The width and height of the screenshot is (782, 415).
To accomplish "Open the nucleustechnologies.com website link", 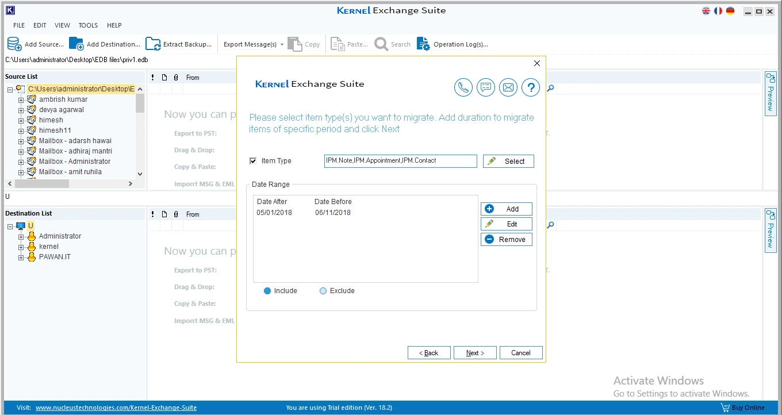I will [116, 408].
